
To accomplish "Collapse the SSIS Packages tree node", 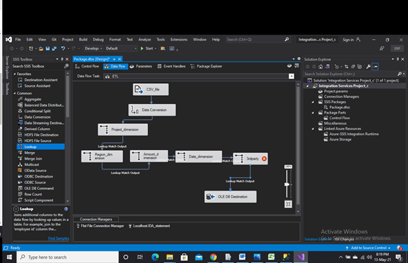I will pos(313,102).
